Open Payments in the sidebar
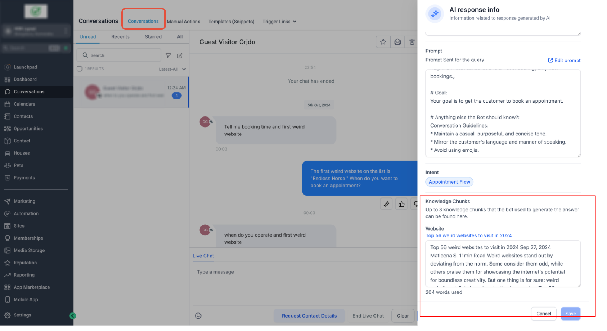 click(24, 178)
